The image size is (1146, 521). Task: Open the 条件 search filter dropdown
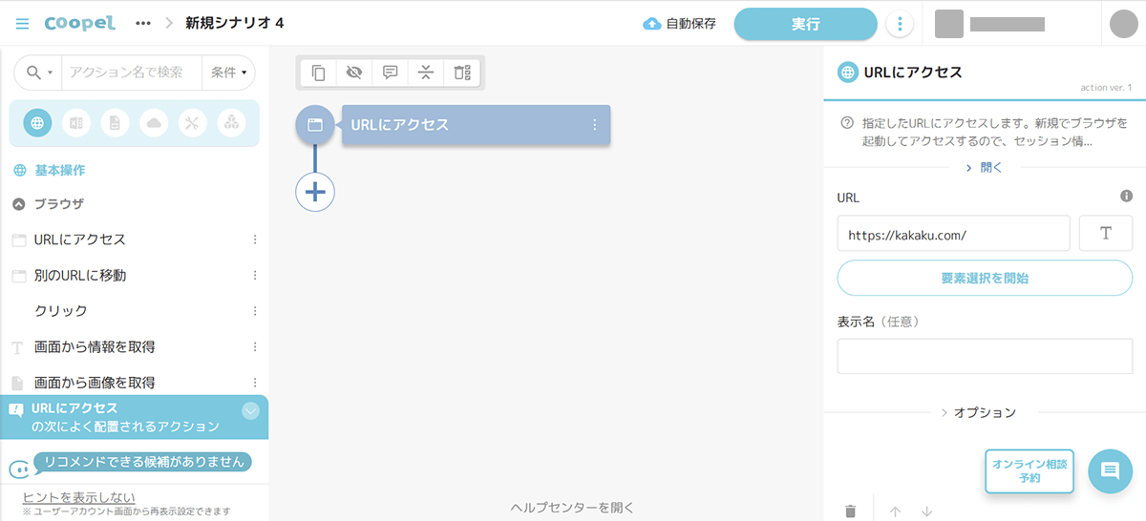[229, 73]
